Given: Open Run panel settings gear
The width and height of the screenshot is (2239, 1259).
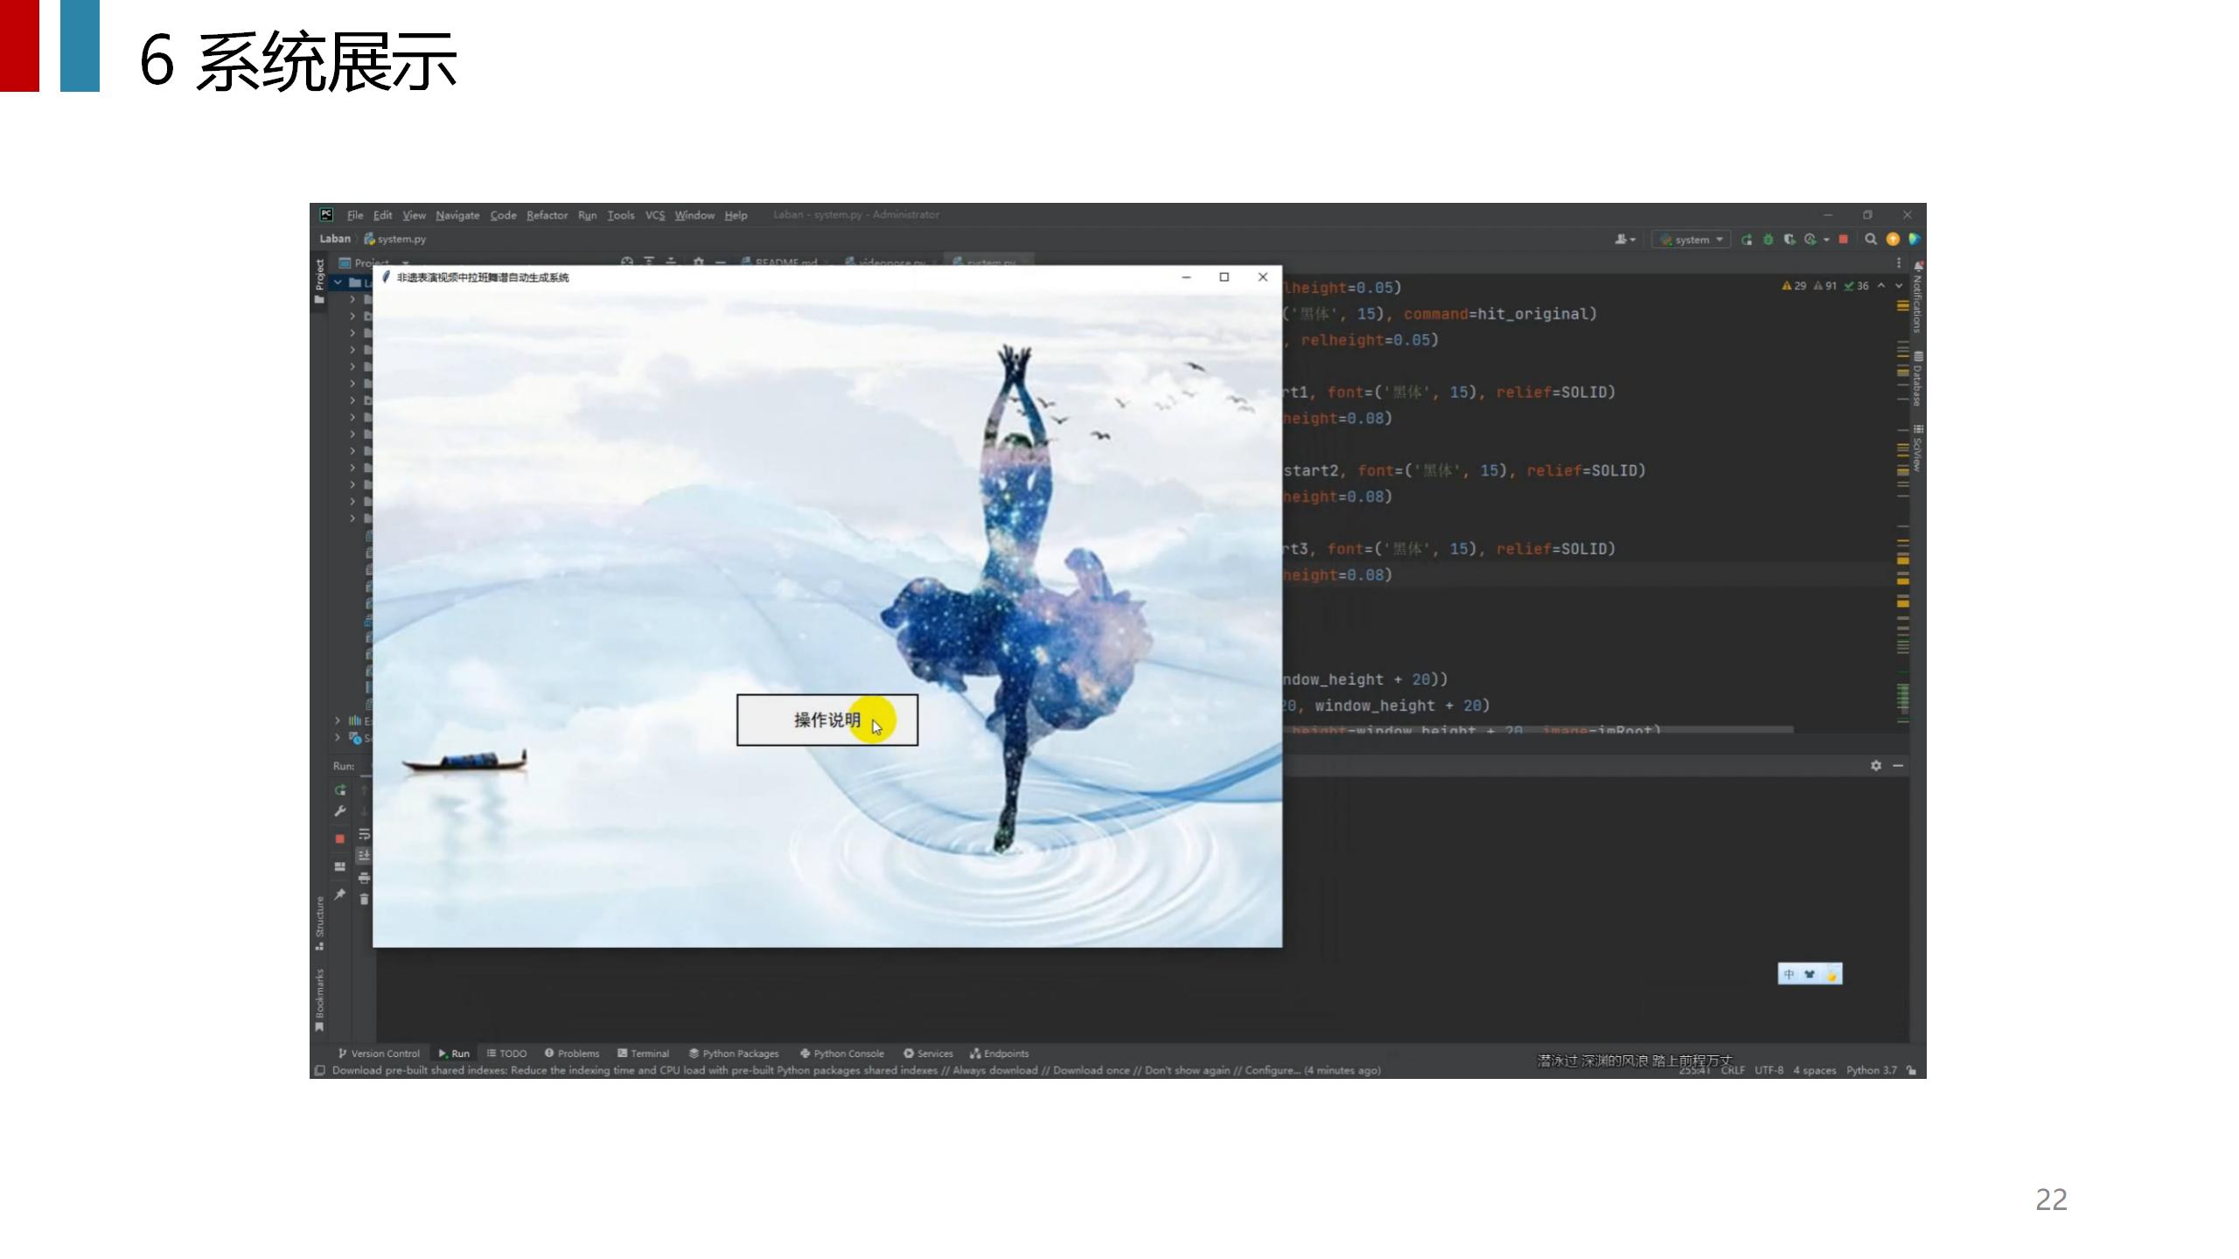Looking at the screenshot, I should coord(1875,766).
